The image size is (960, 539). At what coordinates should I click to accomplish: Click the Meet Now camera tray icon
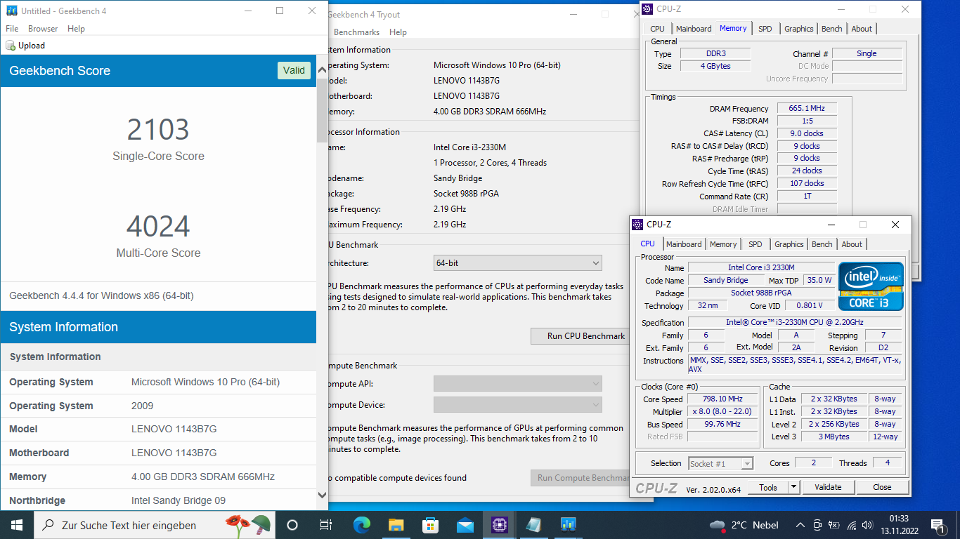click(x=817, y=525)
